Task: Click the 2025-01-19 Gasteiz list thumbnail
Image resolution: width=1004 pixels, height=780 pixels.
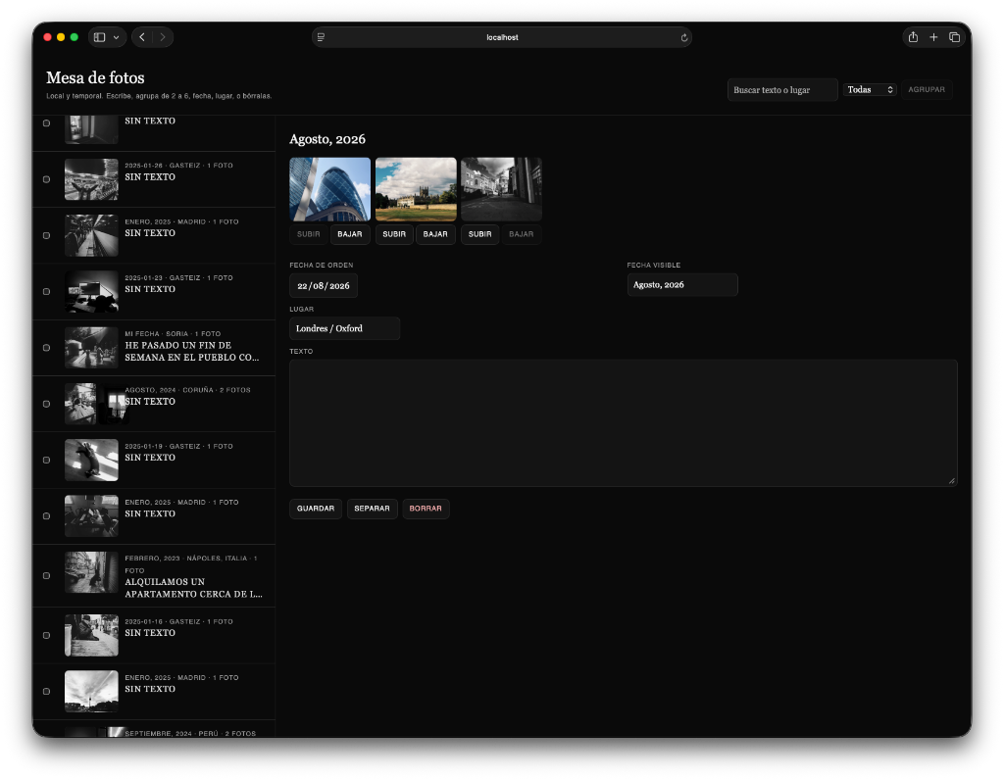Action: [91, 461]
